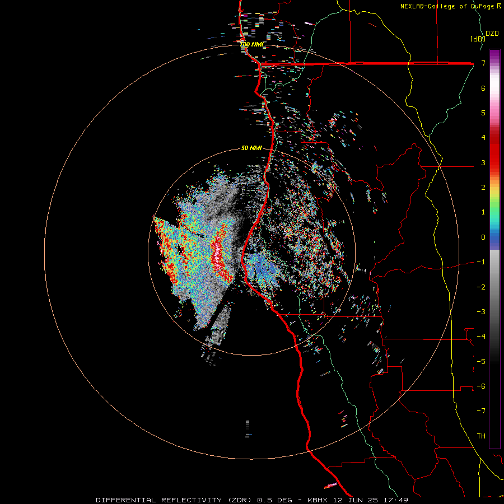Click the -2 value on the color scale
504x504 pixels.
(481, 287)
